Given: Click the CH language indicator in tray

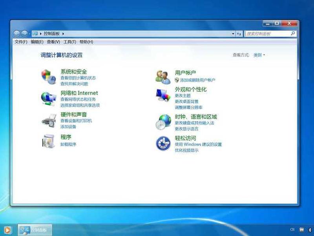Looking at the screenshot, I should point(292,229).
